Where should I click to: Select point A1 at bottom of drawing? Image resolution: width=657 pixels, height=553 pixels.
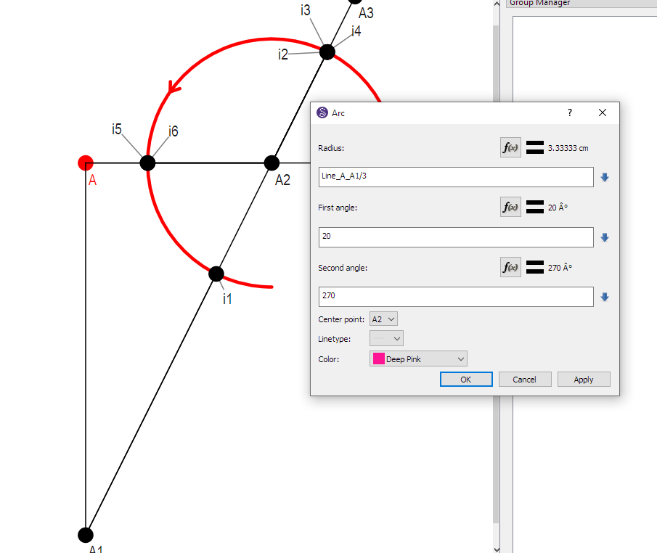pos(86,535)
